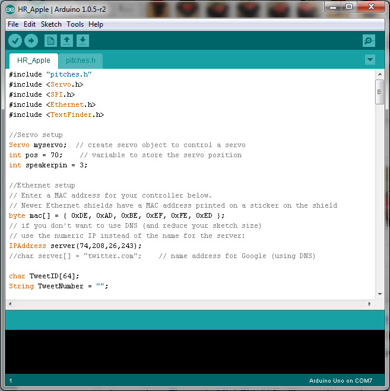The image size is (390, 391).
Task: Open the Edit menu
Action: point(30,24)
